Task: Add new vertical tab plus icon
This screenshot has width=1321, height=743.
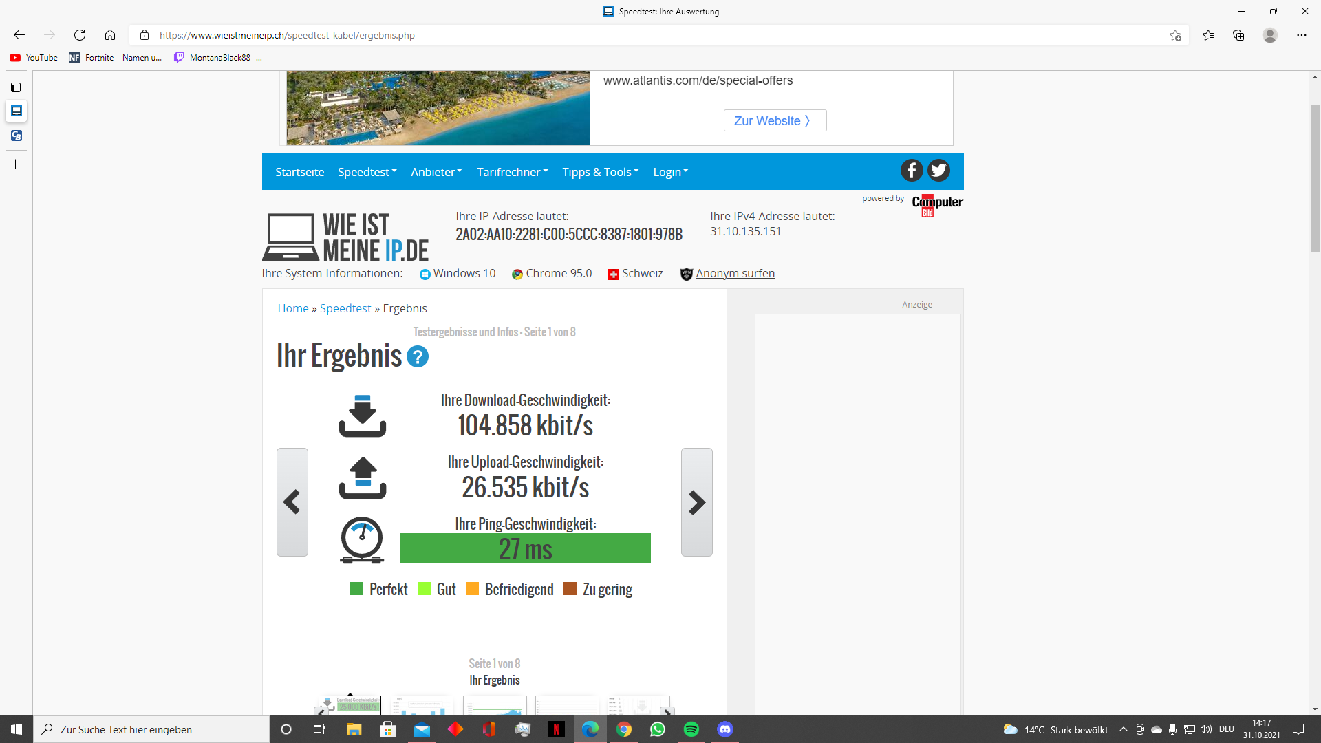Action: 16,164
